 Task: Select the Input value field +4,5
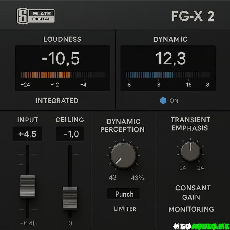pyautogui.click(x=28, y=134)
